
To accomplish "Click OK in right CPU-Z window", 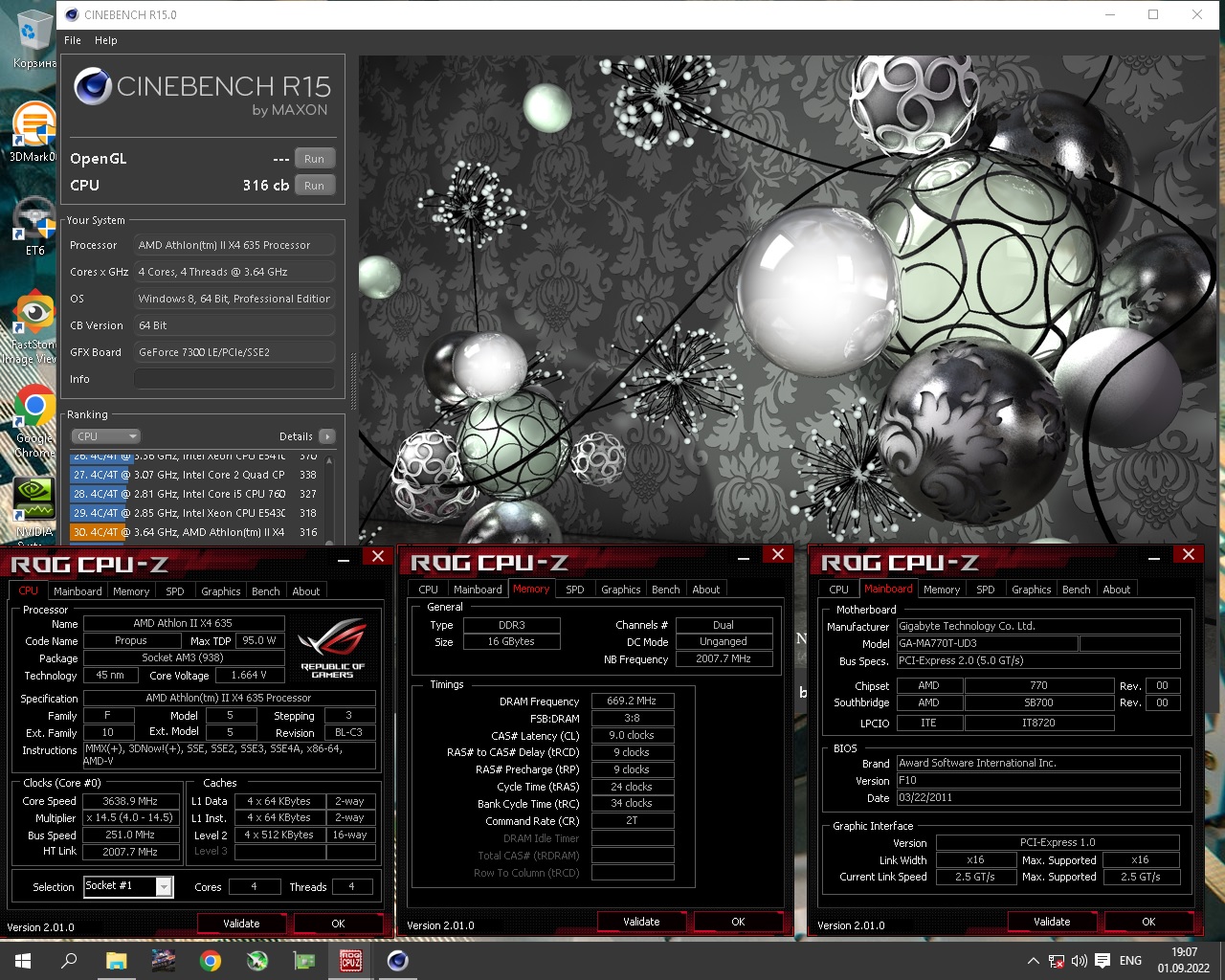I will 1148,922.
